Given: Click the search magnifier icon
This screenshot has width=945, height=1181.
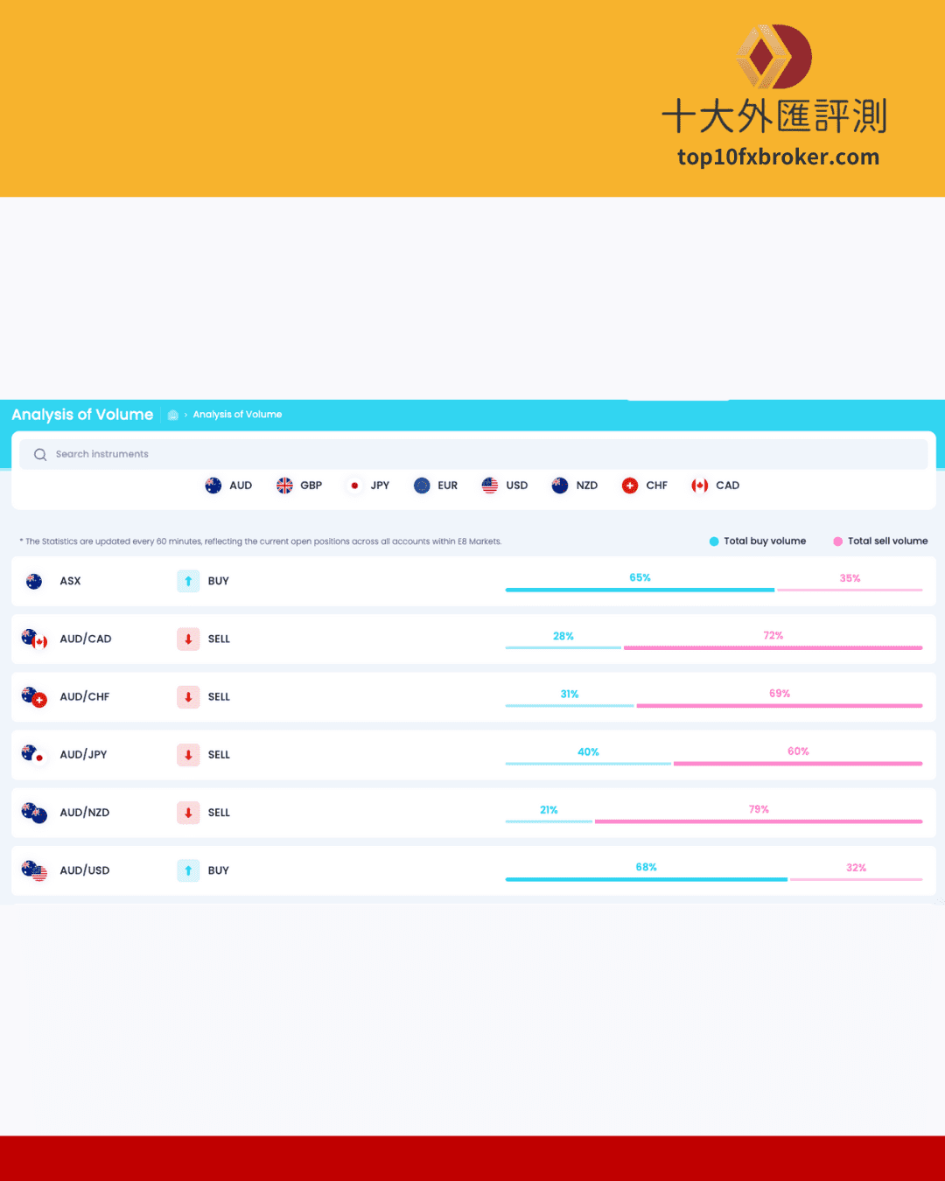Looking at the screenshot, I should [40, 455].
